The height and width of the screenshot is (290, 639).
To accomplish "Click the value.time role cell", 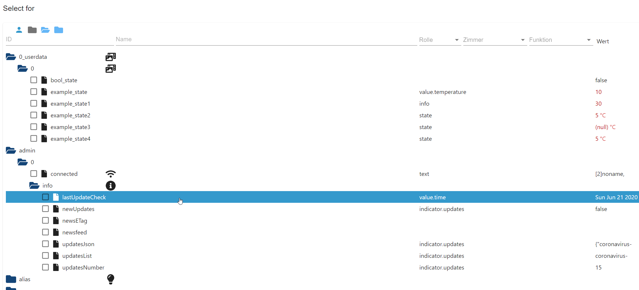I will pos(432,197).
